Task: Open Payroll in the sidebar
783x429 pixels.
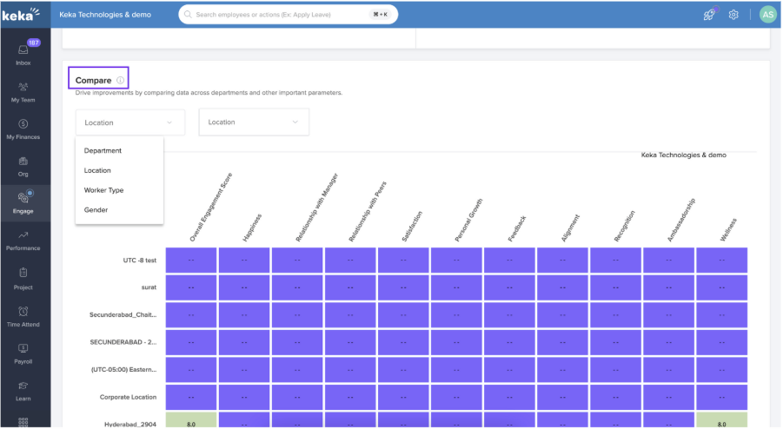Action: [23, 353]
